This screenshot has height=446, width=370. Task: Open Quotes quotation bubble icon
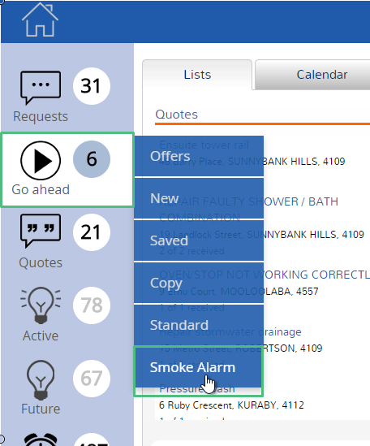click(41, 231)
